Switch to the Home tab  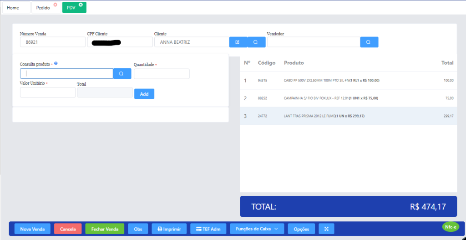pyautogui.click(x=13, y=8)
